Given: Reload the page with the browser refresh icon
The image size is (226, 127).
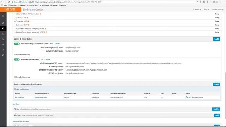Looking at the screenshot, I should (x=8, y=2).
